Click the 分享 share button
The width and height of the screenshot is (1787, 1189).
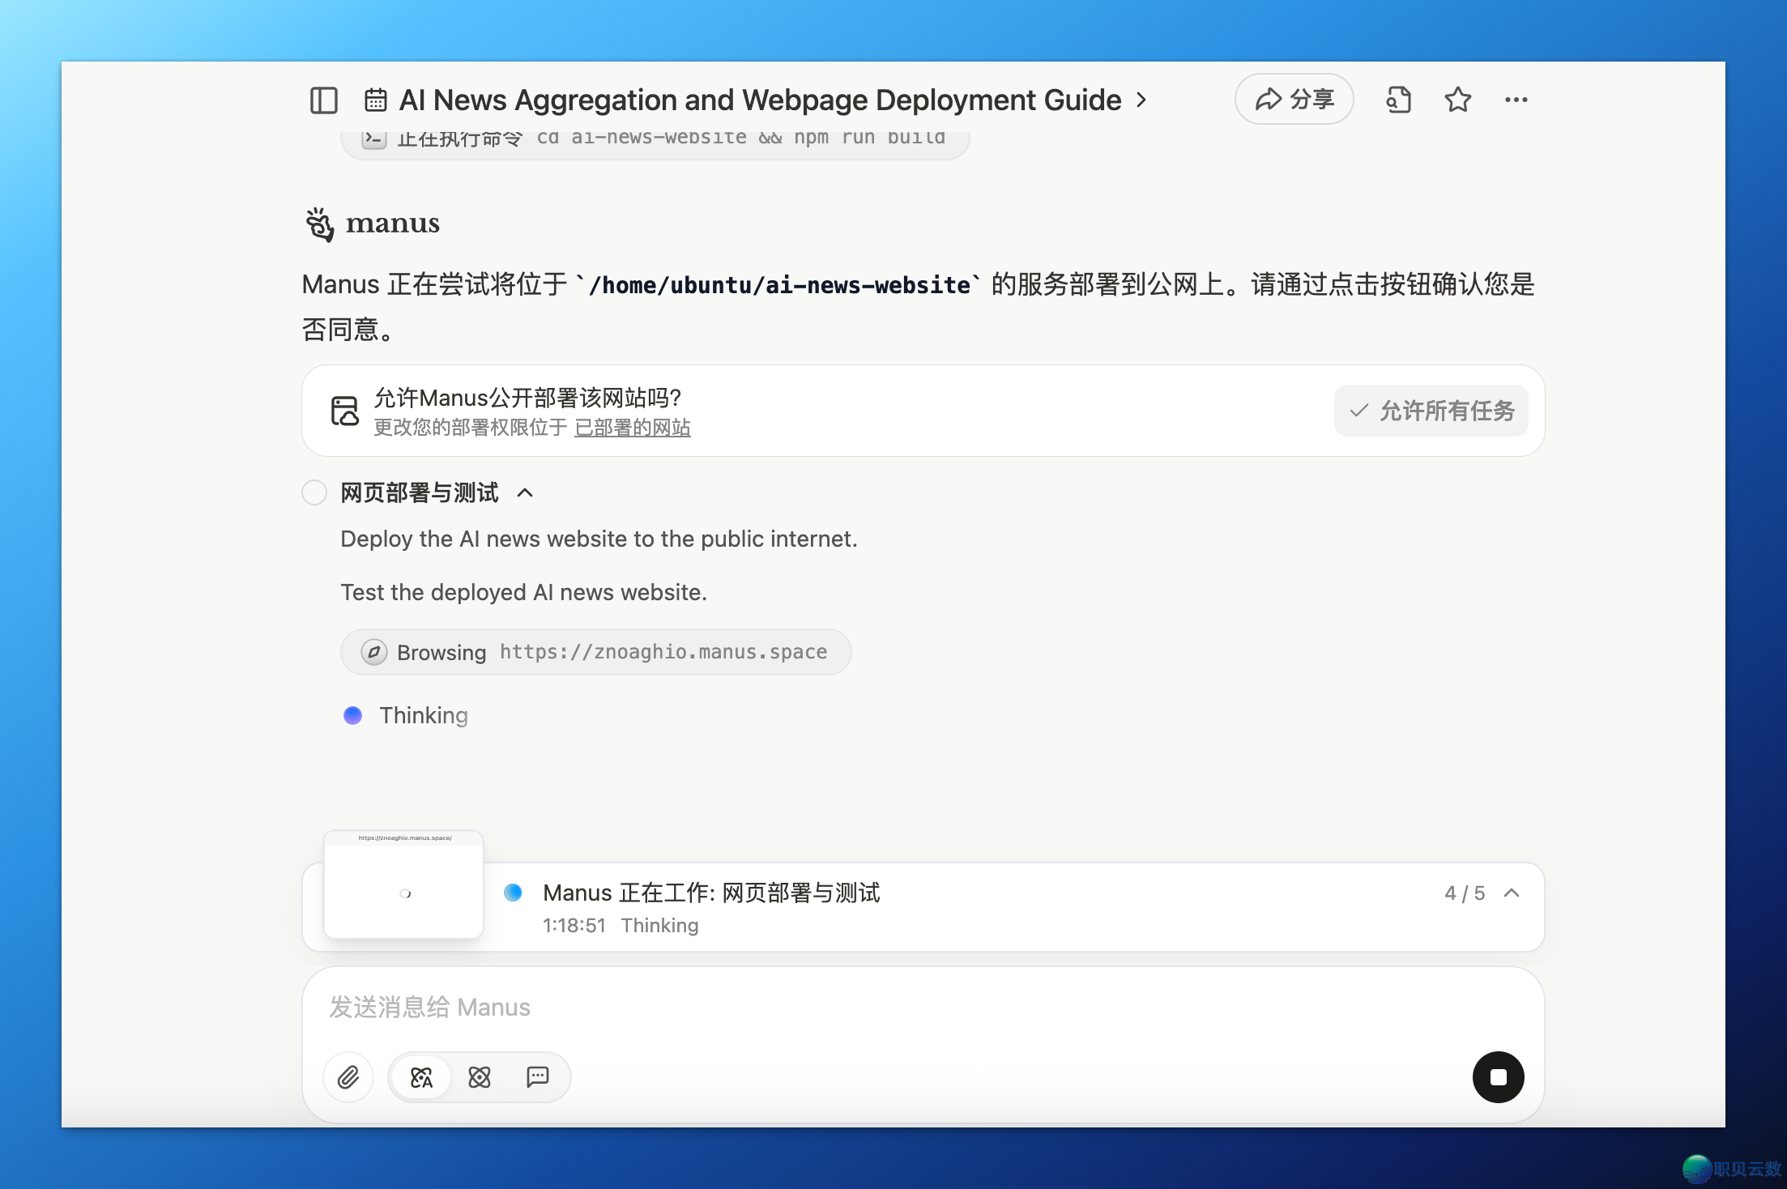[x=1294, y=99]
